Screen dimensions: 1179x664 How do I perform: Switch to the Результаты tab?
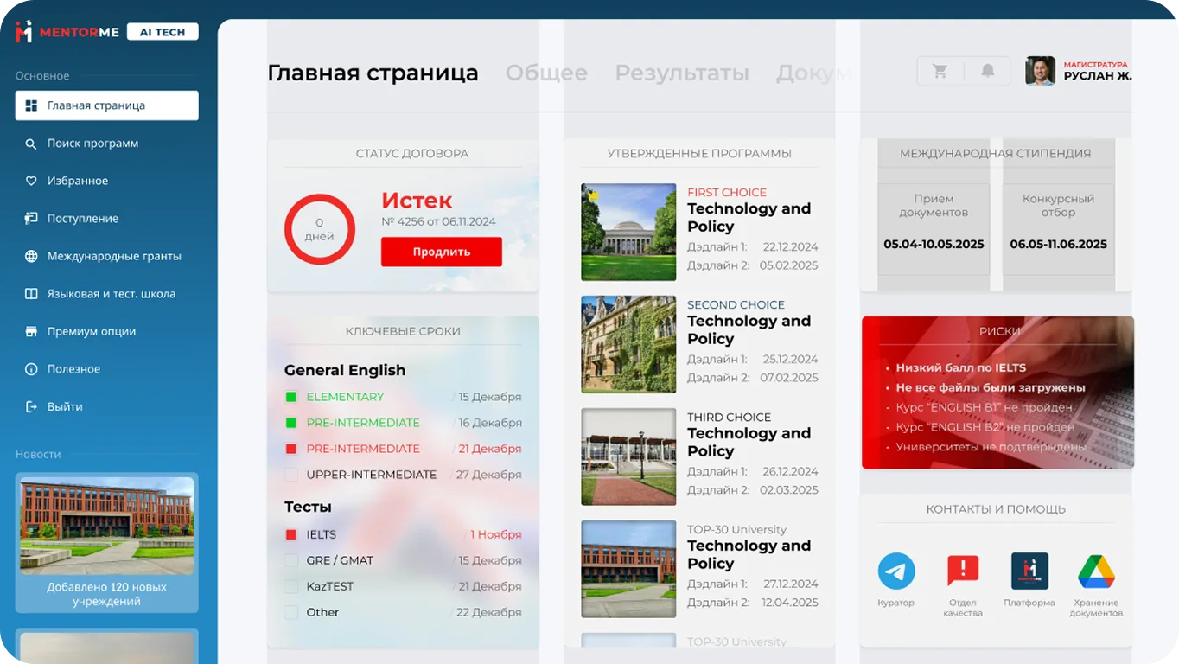pyautogui.click(x=682, y=73)
